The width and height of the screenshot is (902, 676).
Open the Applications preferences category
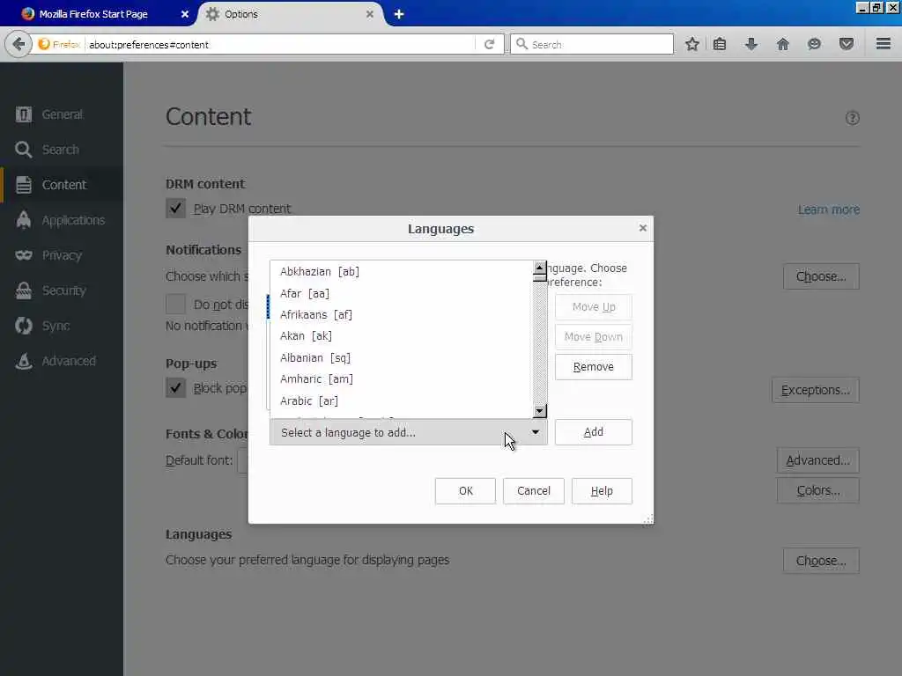[x=62, y=220]
